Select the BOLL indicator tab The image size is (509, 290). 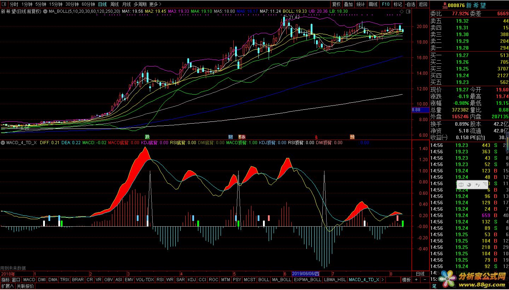264,280
